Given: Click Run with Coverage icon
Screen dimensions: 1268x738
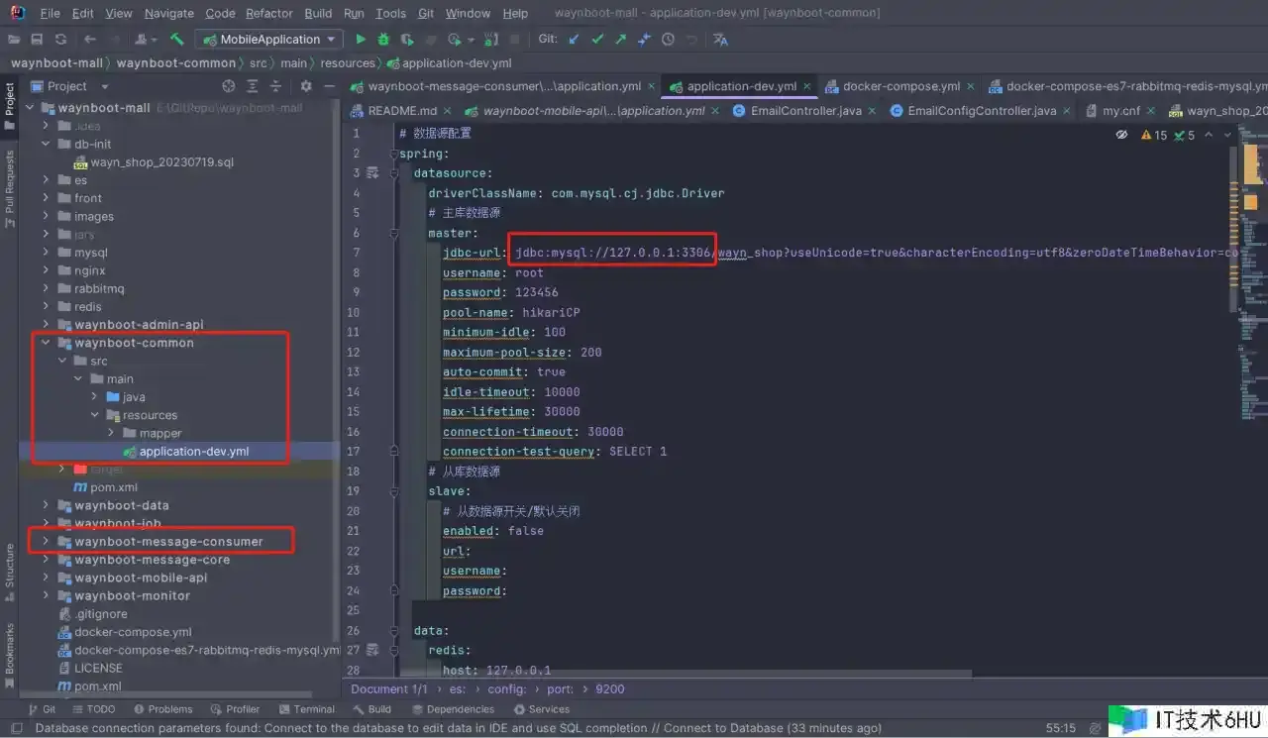Looking at the screenshot, I should pyautogui.click(x=407, y=40).
